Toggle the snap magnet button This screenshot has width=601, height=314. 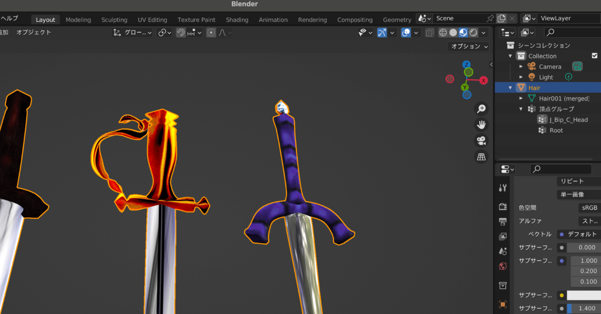[181, 32]
